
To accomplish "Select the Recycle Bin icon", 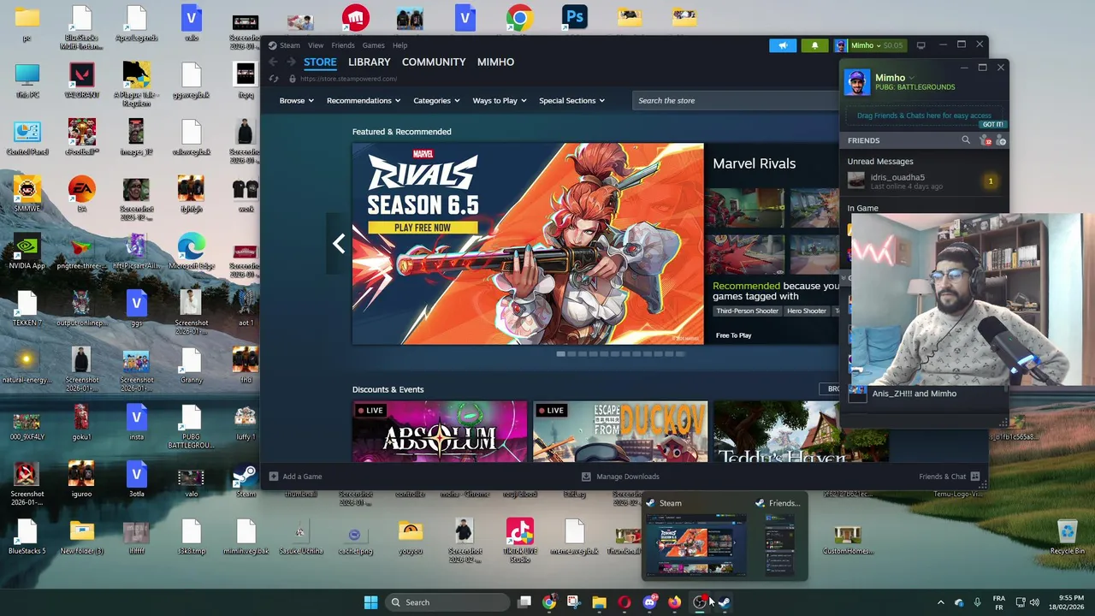I will [1067, 538].
